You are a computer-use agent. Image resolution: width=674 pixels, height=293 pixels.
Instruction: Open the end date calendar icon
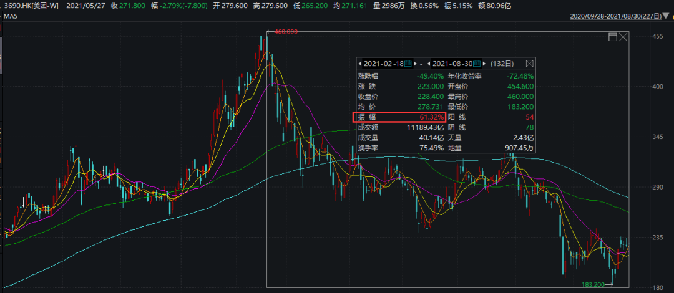tap(477, 64)
